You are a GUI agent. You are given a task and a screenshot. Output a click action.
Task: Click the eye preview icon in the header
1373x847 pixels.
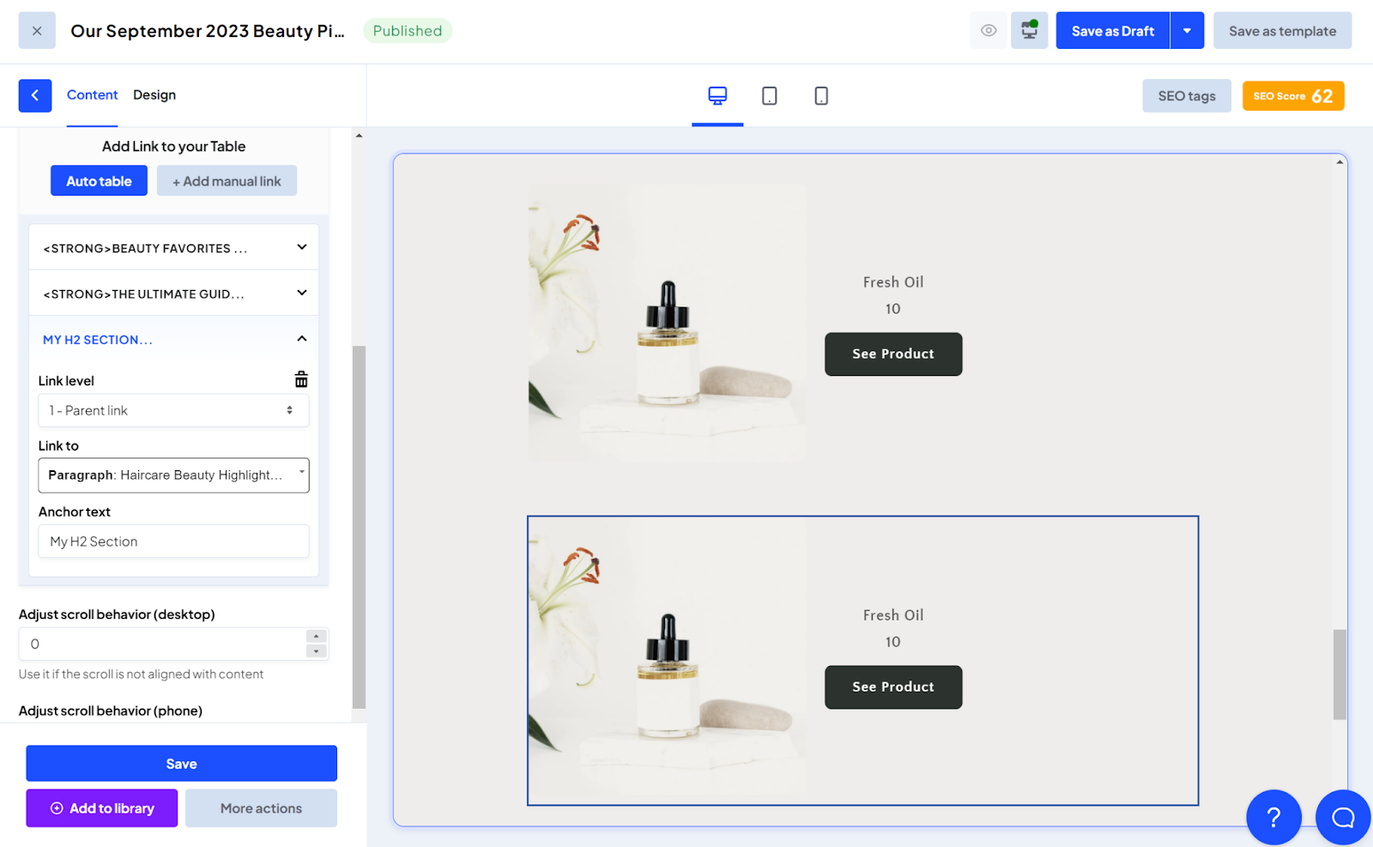tap(988, 30)
